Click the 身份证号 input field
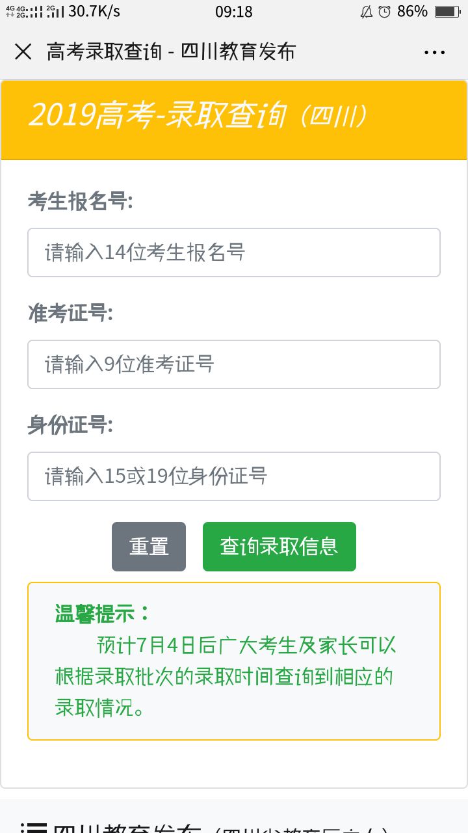The image size is (468, 833). pos(234,476)
